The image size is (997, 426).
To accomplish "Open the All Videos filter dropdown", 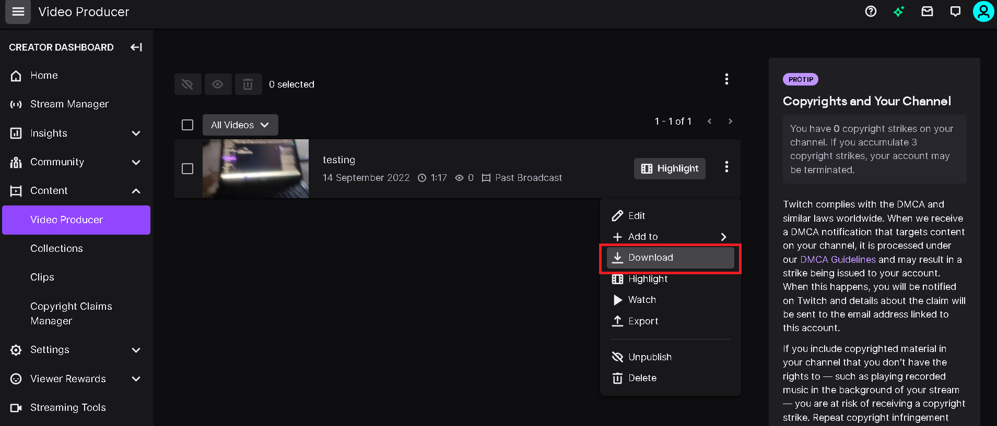I will coord(240,125).
